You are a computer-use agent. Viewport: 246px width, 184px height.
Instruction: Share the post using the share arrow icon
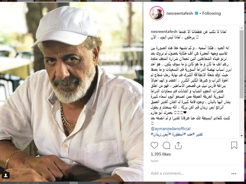point(178,145)
